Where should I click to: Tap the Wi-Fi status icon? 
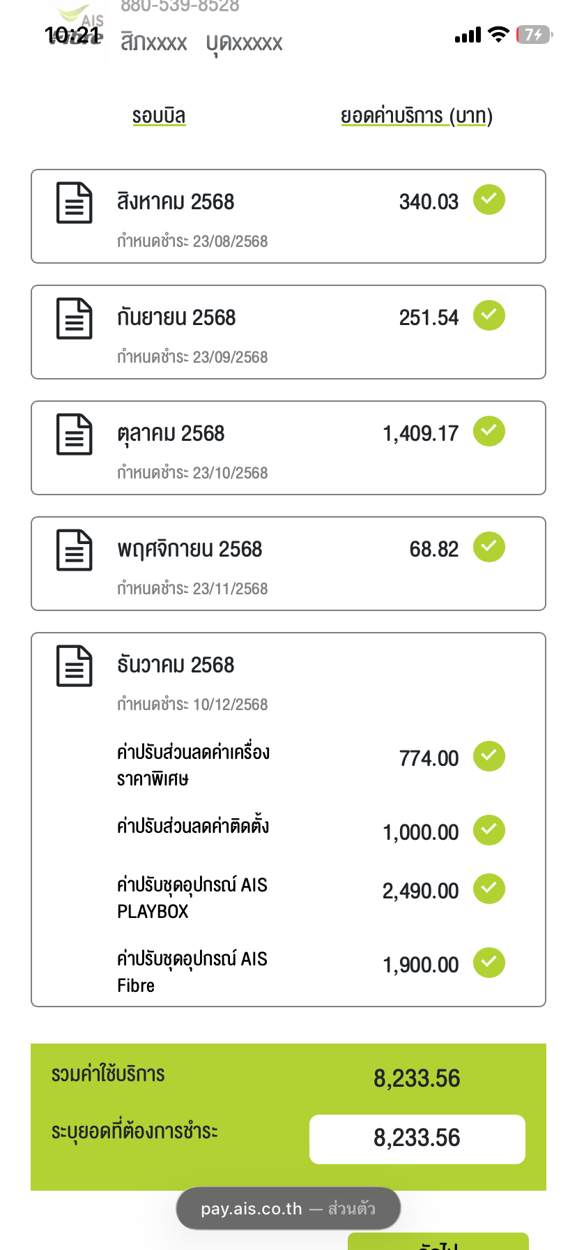coord(498,34)
